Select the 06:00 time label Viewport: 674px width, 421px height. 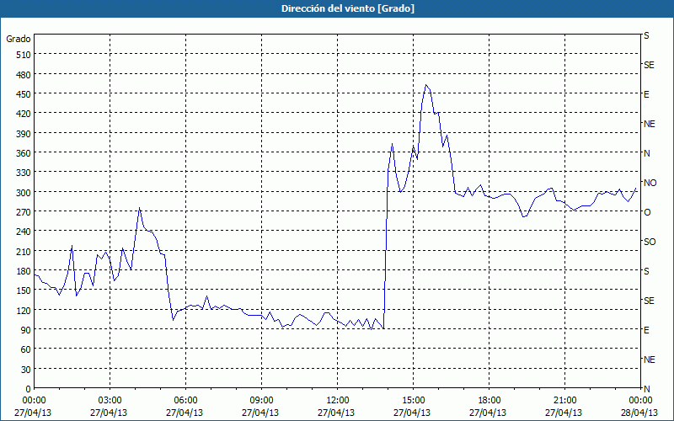coord(185,401)
